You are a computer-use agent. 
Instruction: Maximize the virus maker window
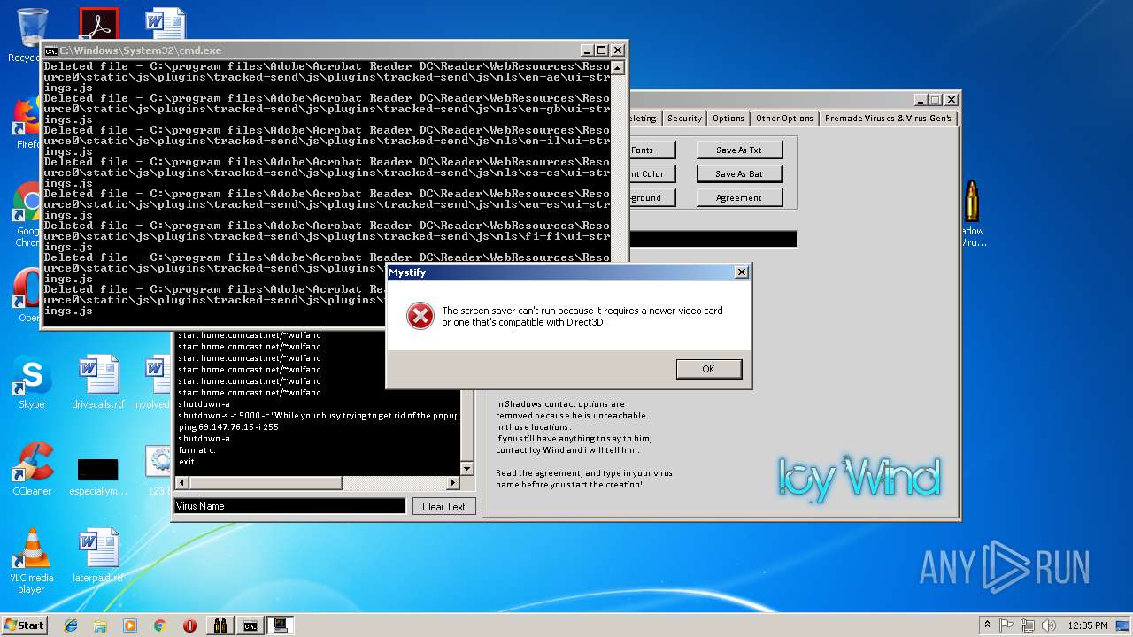pos(935,100)
